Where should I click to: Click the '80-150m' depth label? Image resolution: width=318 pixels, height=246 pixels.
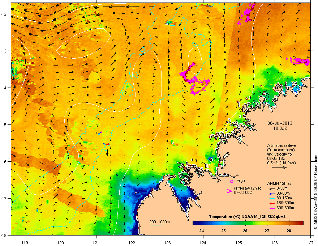[284, 198]
